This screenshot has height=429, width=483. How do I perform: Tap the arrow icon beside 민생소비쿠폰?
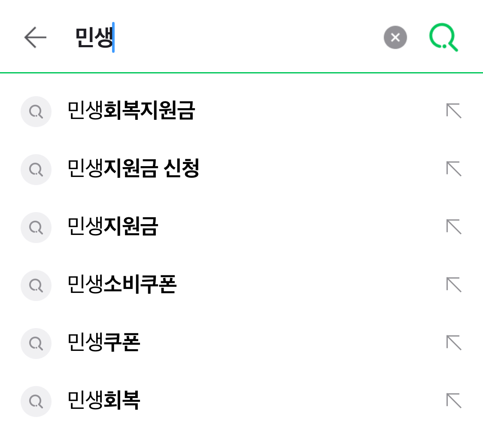pyautogui.click(x=454, y=285)
